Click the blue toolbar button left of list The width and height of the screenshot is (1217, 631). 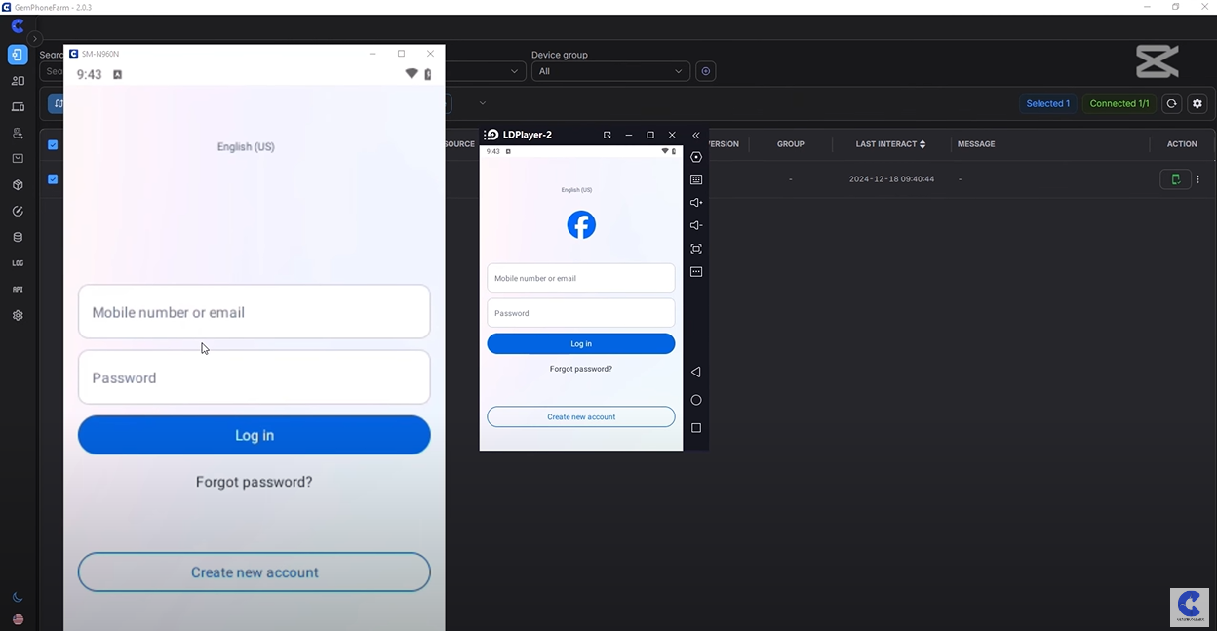pyautogui.click(x=56, y=103)
